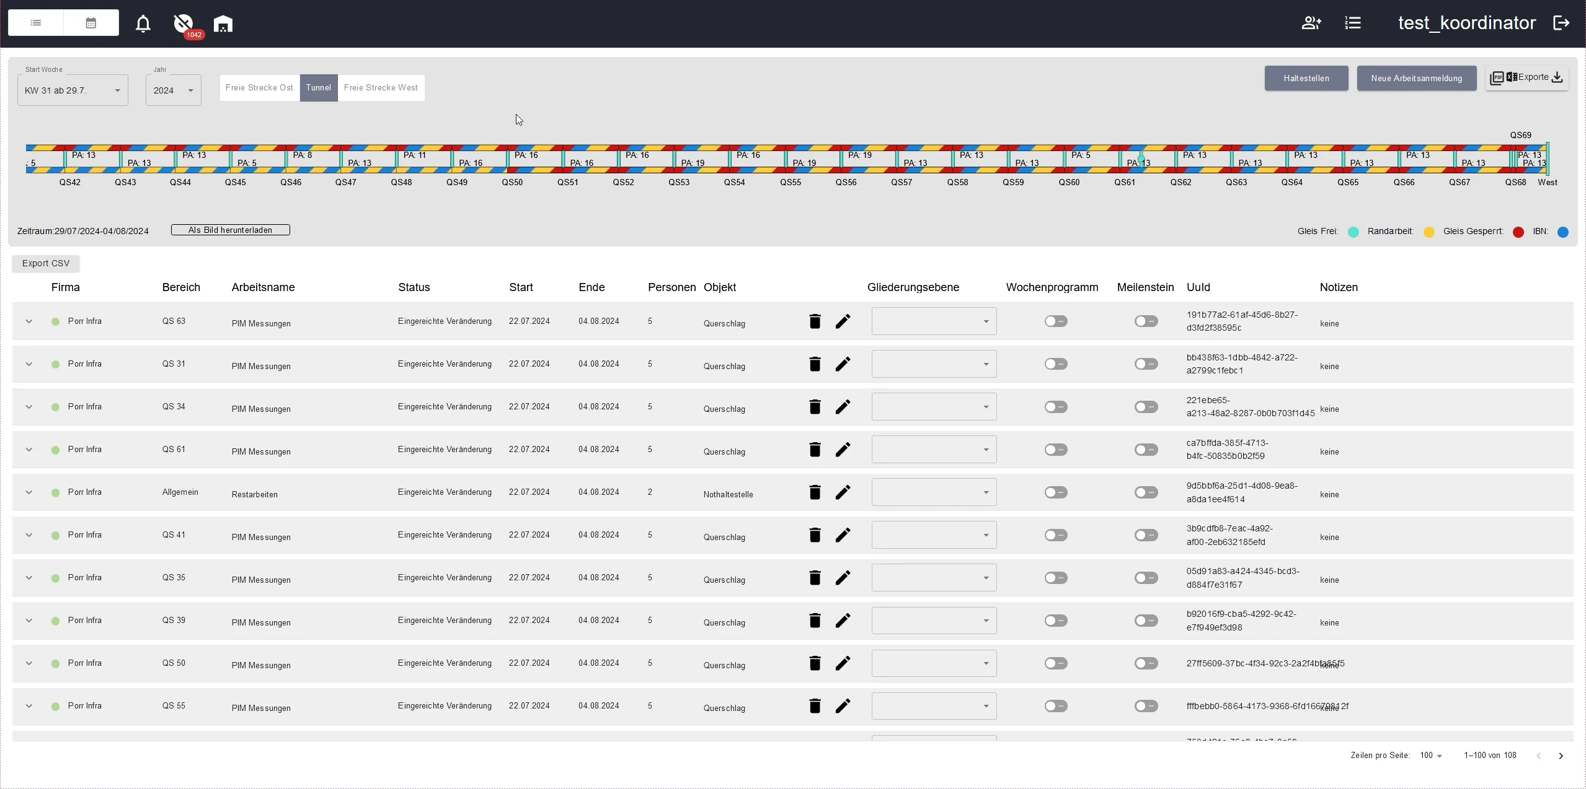The width and height of the screenshot is (1586, 789).
Task: Select Tunnel tab
Action: tap(319, 88)
